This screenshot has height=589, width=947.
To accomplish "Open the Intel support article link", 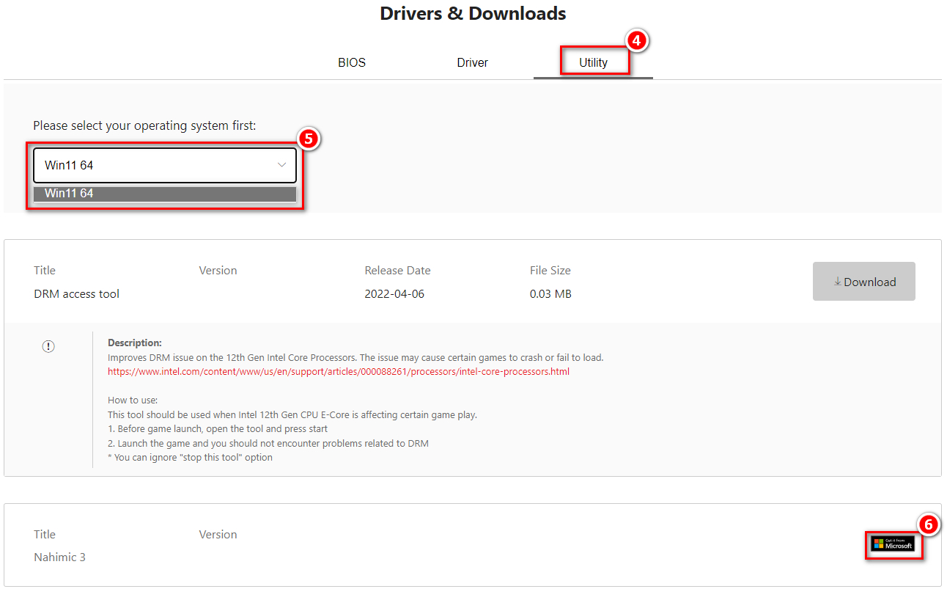I will coord(338,371).
